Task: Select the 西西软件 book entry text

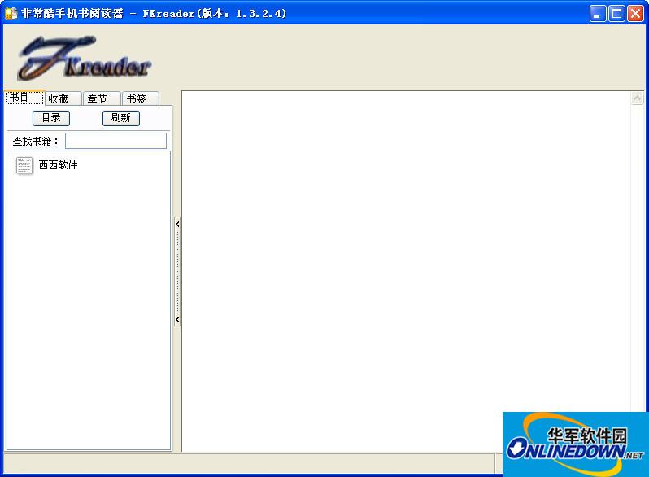Action: [x=59, y=165]
